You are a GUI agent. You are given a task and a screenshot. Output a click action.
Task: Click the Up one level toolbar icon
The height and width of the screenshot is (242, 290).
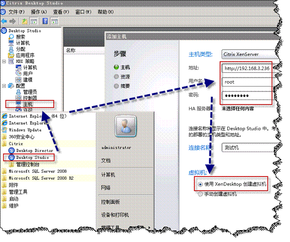[25, 21]
